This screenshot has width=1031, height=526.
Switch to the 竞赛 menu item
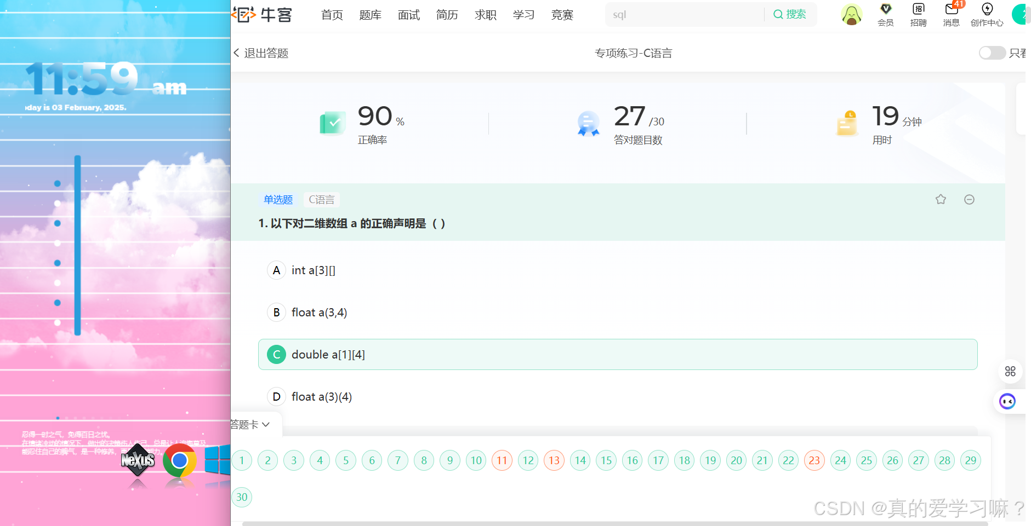tap(562, 15)
